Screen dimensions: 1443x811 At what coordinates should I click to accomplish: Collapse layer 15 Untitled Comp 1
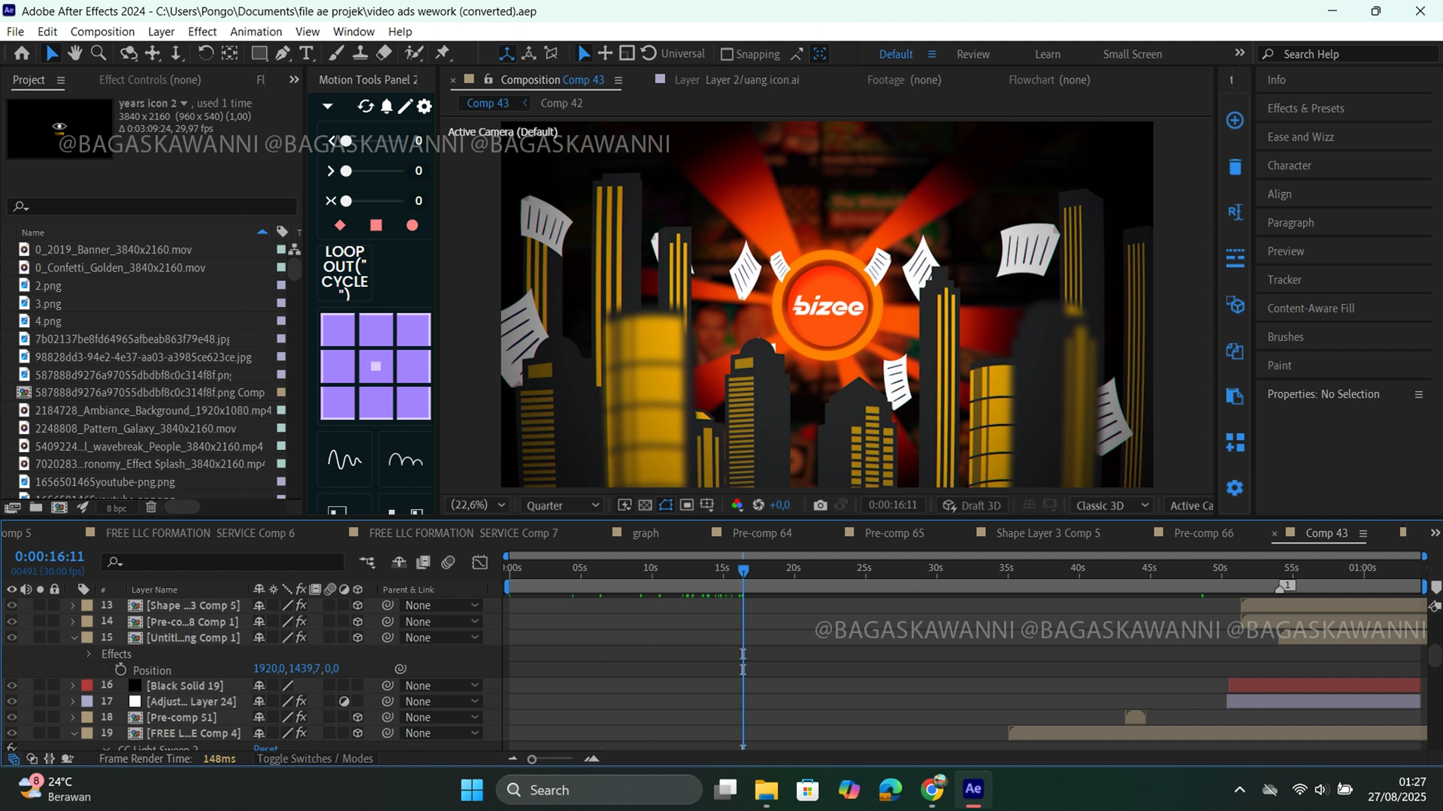tap(74, 638)
